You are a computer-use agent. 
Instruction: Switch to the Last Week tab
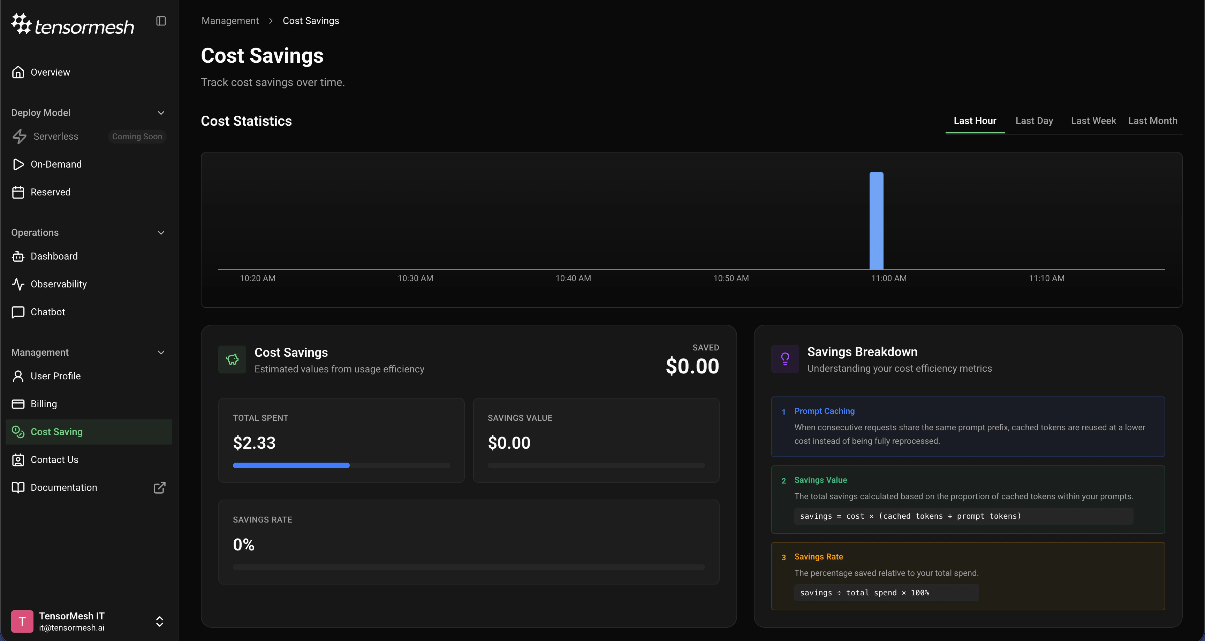coord(1093,121)
